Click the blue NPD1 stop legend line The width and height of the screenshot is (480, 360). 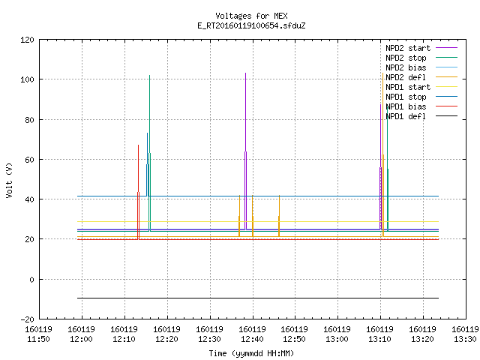pyautogui.click(x=446, y=97)
